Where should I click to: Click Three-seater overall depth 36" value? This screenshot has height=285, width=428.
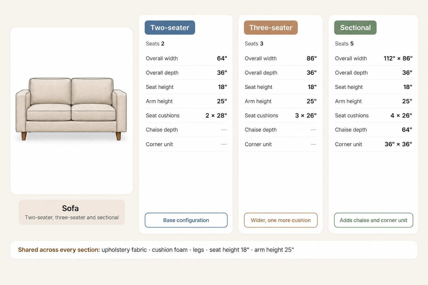312,73
